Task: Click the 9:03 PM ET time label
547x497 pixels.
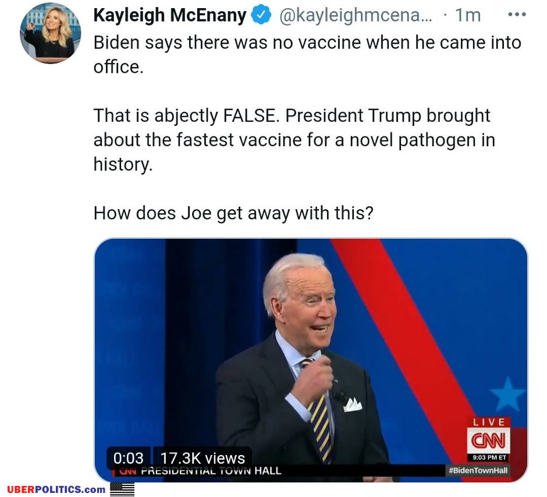Action: [x=489, y=457]
